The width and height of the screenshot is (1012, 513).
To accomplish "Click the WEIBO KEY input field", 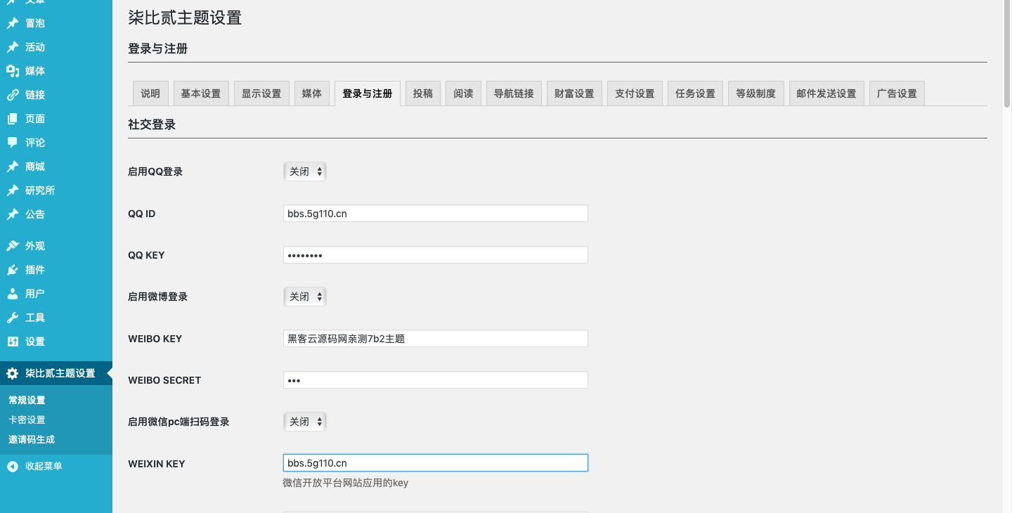I will pos(435,339).
